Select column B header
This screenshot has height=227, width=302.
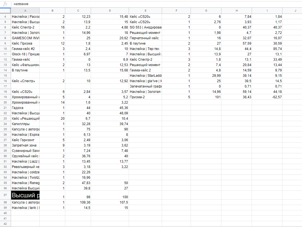coord(52,11)
